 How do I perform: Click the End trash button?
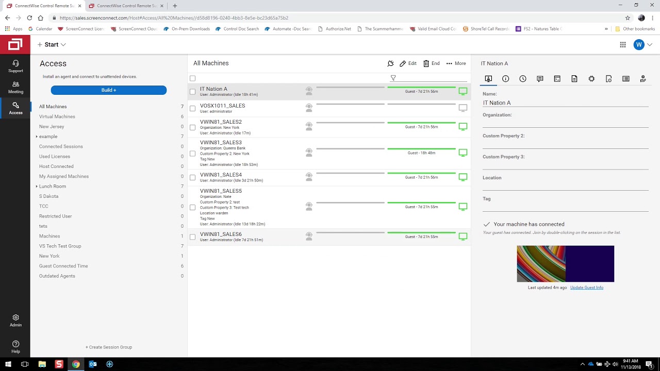tap(432, 63)
